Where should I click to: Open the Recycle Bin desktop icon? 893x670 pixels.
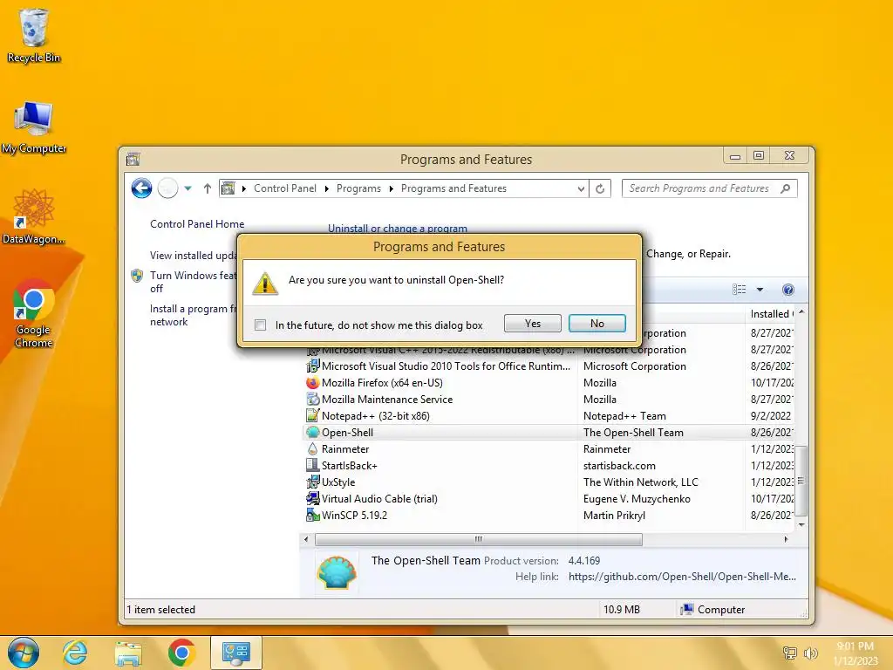tap(34, 35)
